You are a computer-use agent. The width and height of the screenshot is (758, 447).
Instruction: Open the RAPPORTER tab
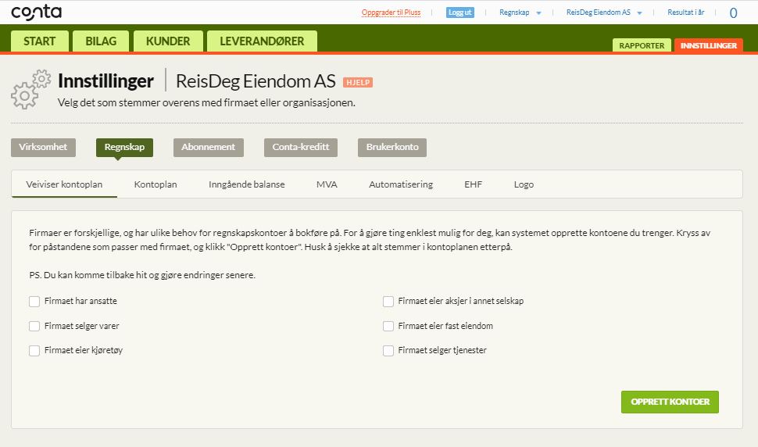click(x=642, y=45)
